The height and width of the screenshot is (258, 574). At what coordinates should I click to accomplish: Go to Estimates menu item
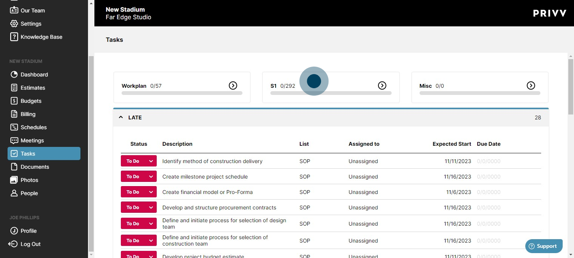[44, 88]
